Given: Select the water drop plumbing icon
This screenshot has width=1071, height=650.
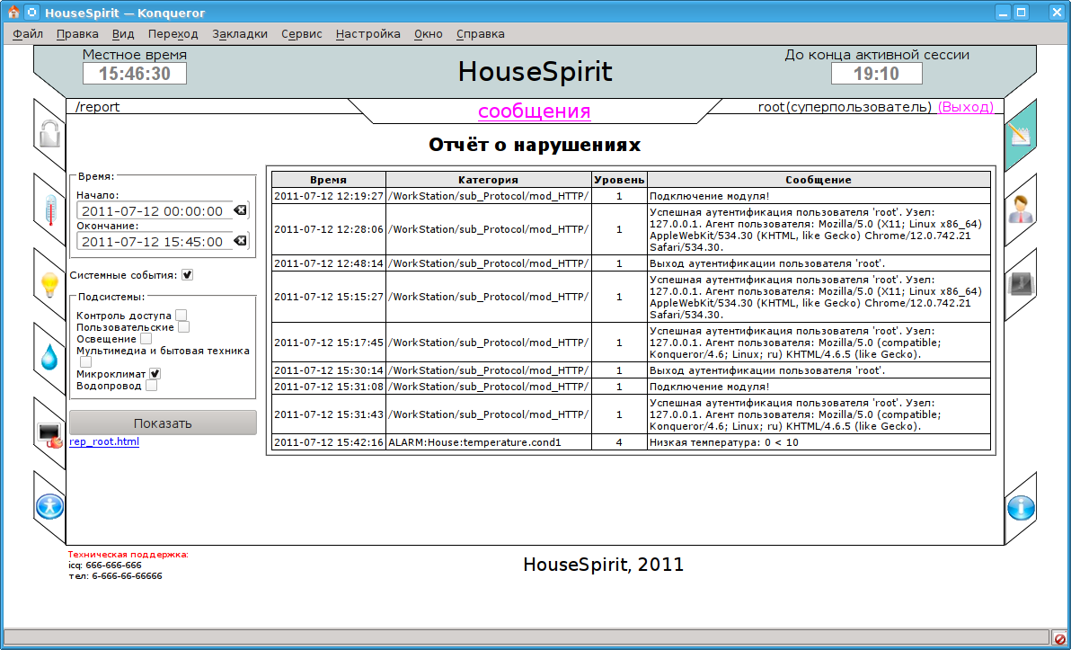Looking at the screenshot, I should point(49,358).
